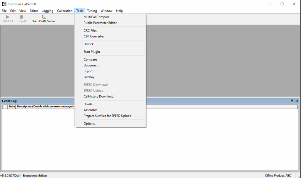Close the Event Log panel
Image resolution: width=301 pixels, height=178 pixels.
(x=297, y=101)
